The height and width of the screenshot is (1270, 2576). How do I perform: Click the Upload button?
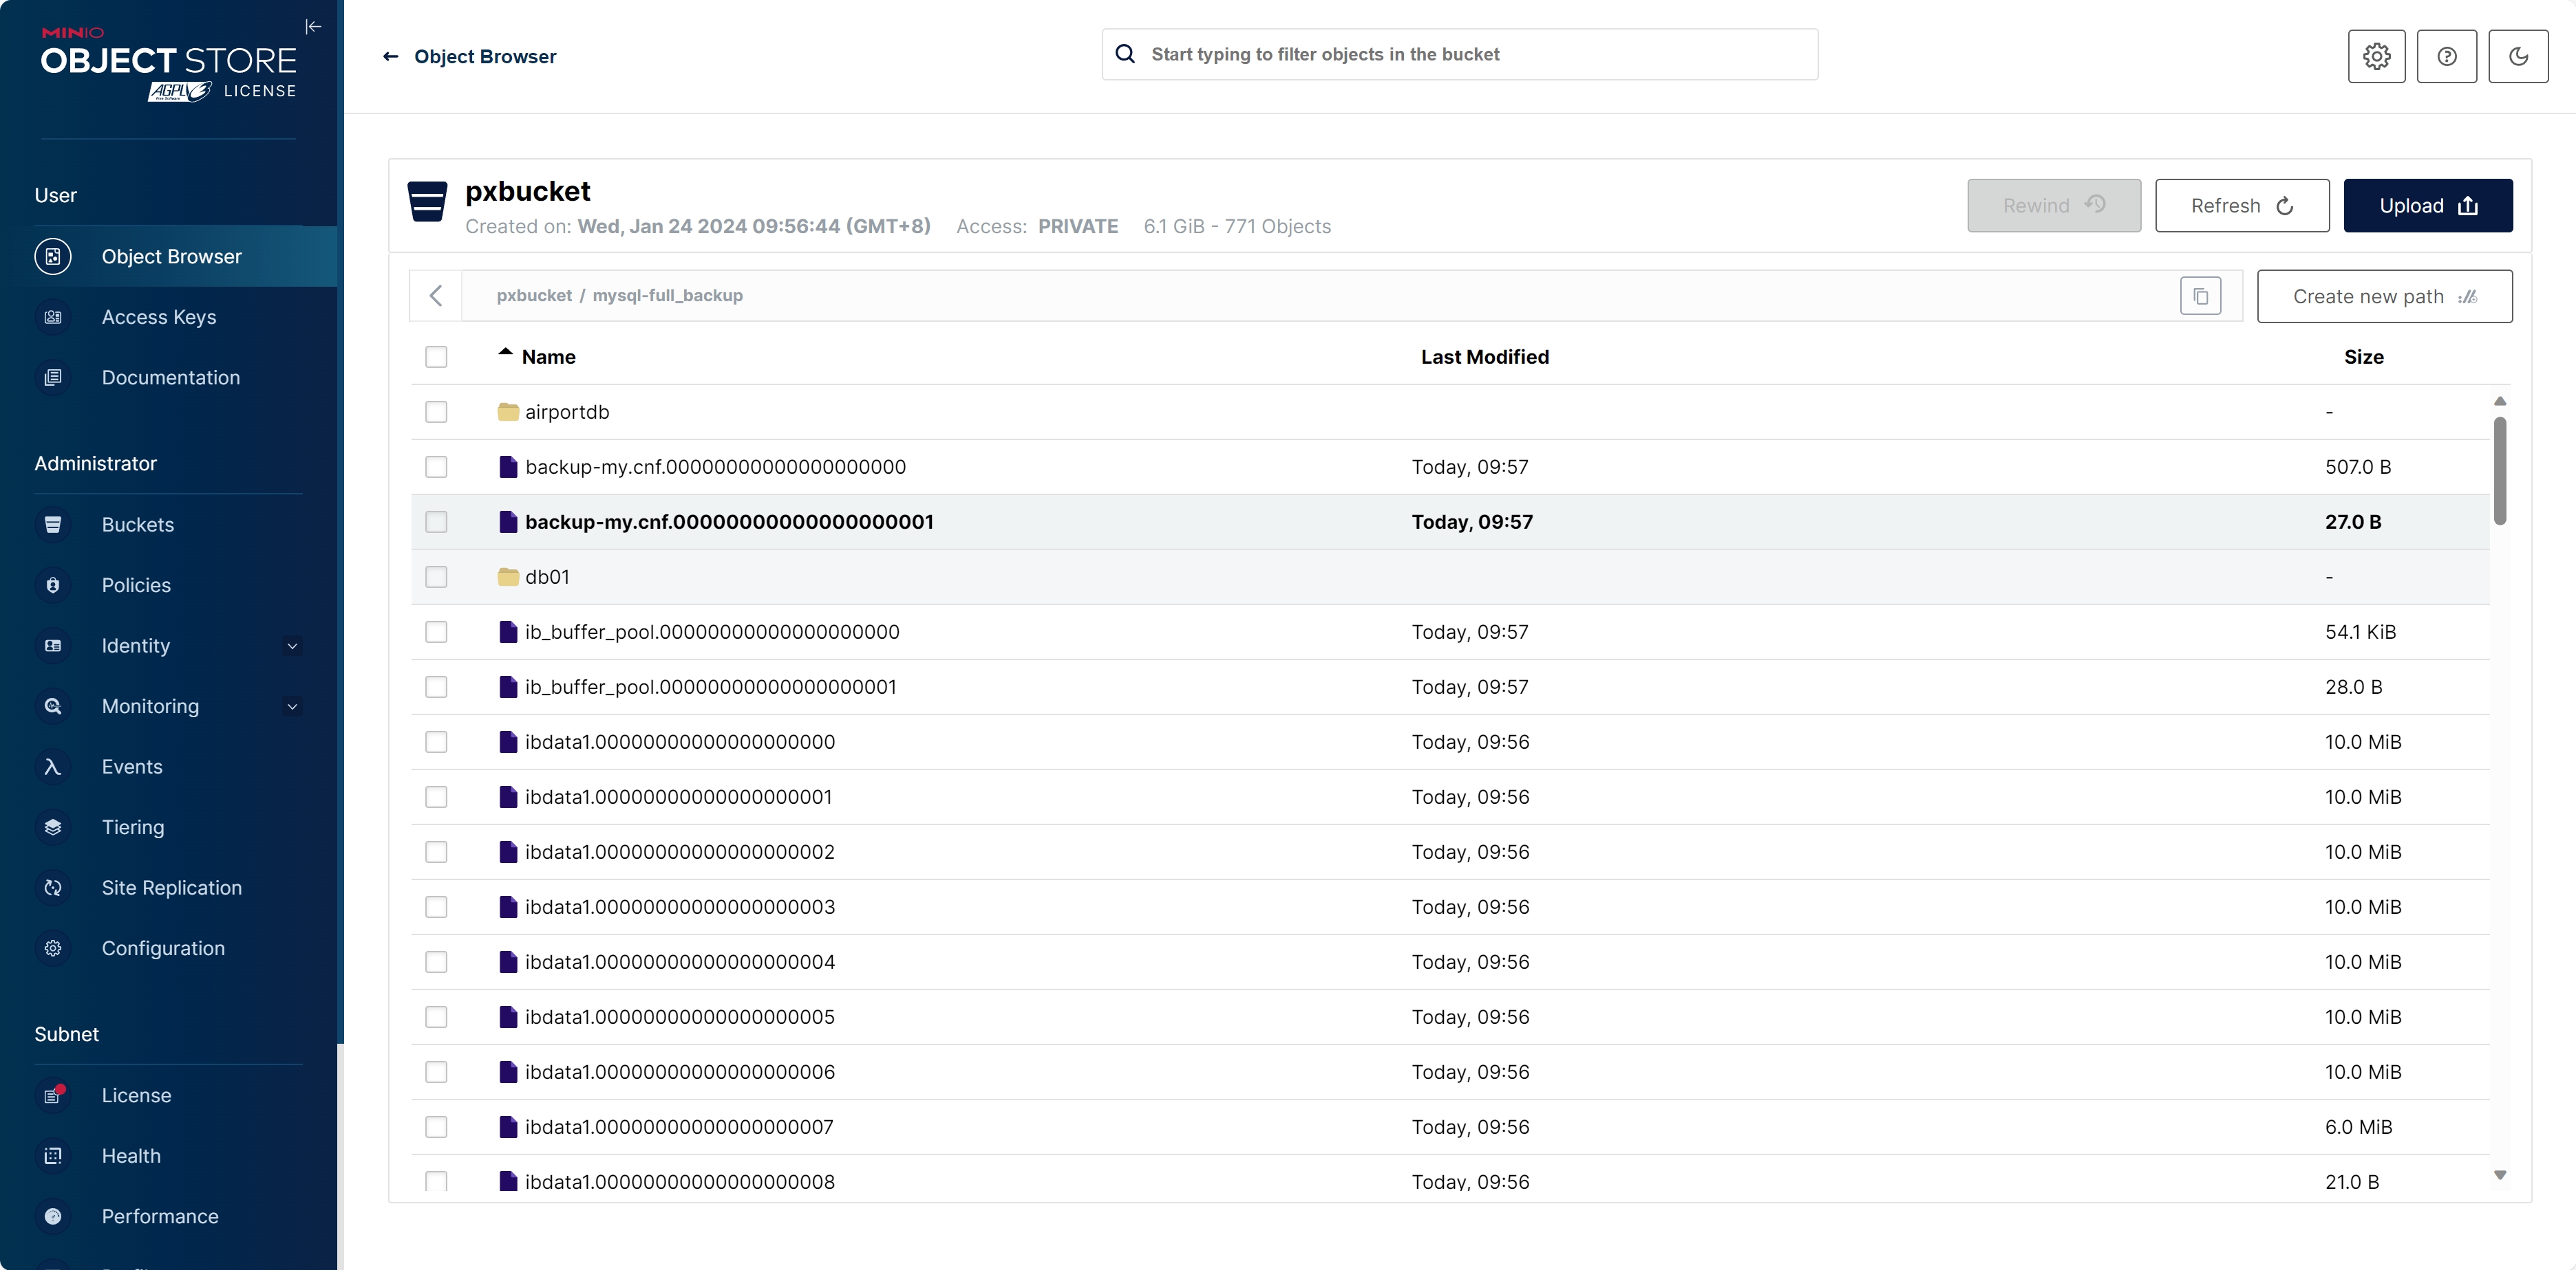click(2427, 206)
